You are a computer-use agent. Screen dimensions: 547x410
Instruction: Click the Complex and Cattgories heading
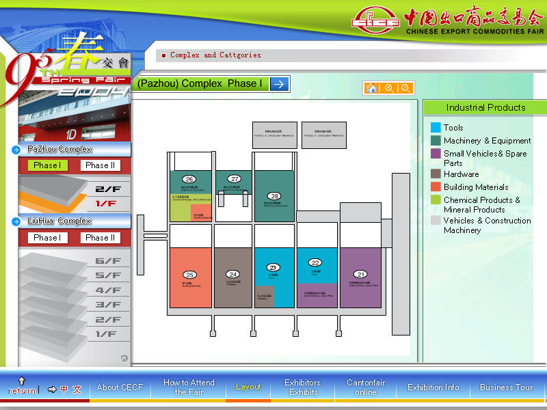click(215, 55)
